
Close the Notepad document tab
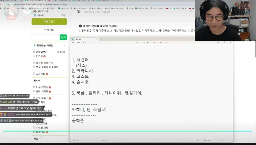click(97, 39)
